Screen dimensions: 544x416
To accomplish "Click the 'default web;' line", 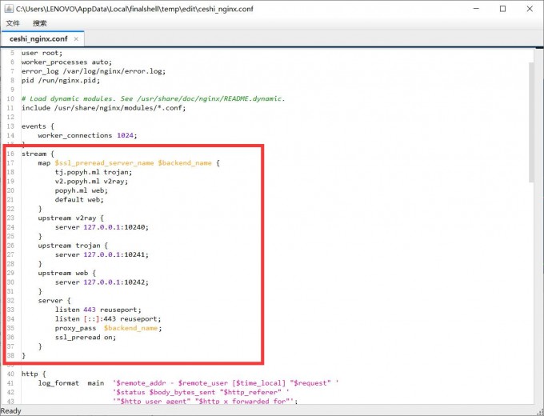I will pyautogui.click(x=79, y=199).
